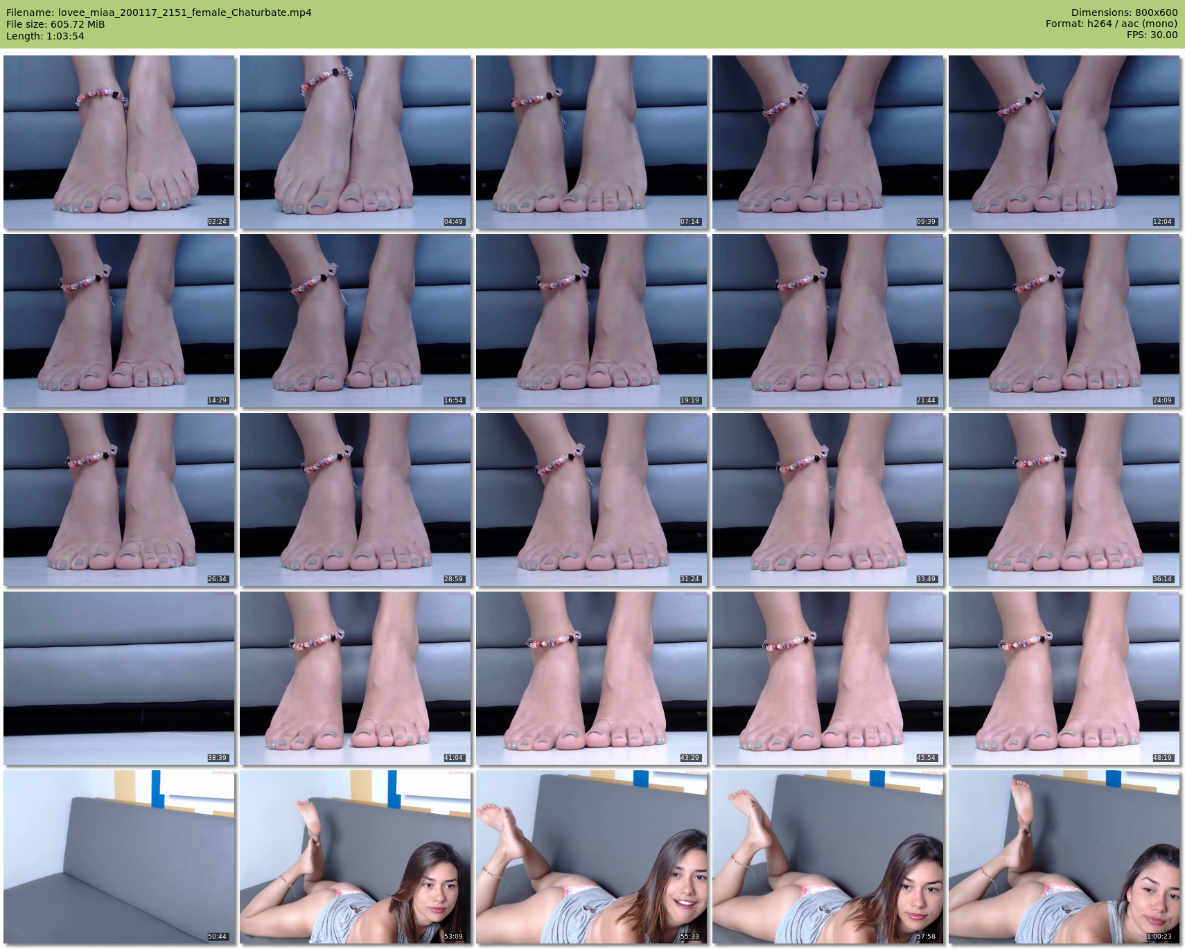This screenshot has height=949, width=1185.
Task: Click the Length 1:03:54 text
Action: (45, 36)
